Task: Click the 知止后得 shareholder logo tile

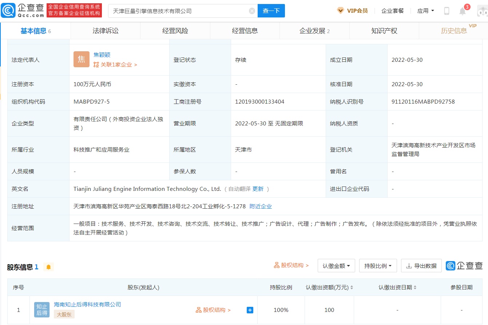Action: 42,310
